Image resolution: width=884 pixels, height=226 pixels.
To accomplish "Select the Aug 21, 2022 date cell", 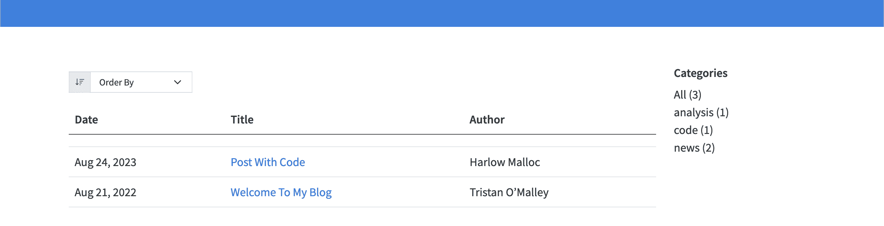I will point(105,192).
